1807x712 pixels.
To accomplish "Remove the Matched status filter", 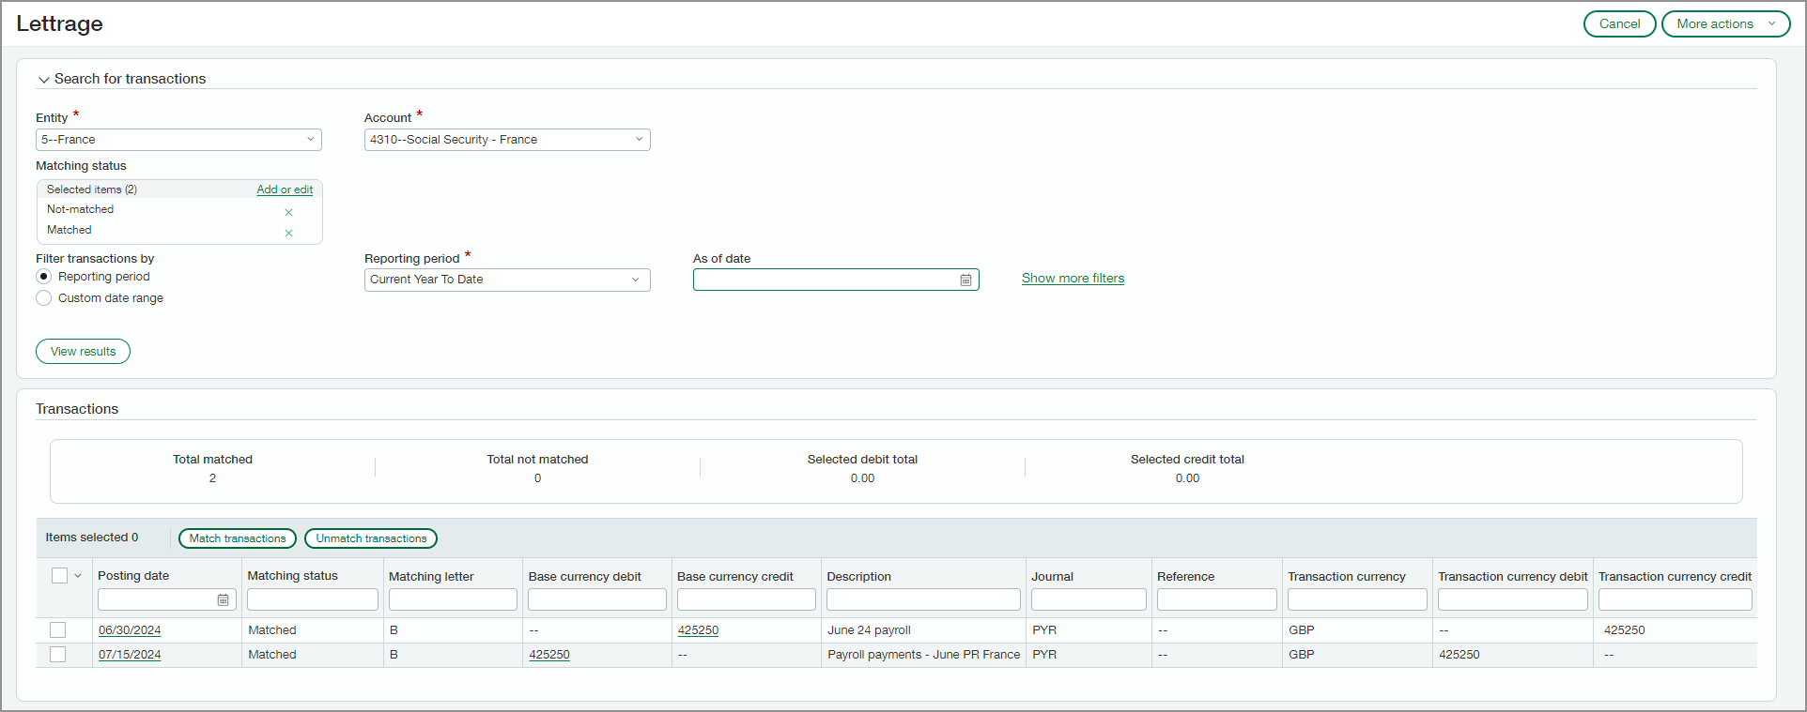I will coord(288,233).
